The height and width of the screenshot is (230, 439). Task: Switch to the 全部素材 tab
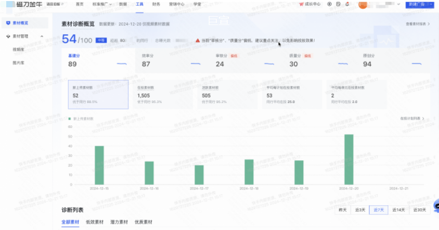click(70, 222)
